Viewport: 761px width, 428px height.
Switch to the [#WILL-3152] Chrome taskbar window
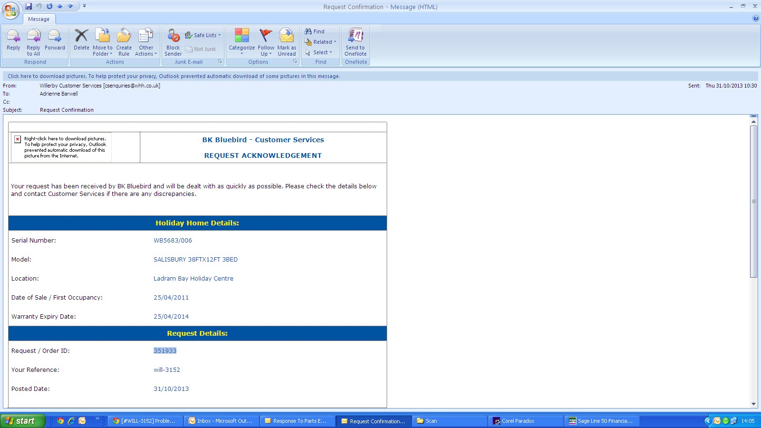[x=146, y=421]
